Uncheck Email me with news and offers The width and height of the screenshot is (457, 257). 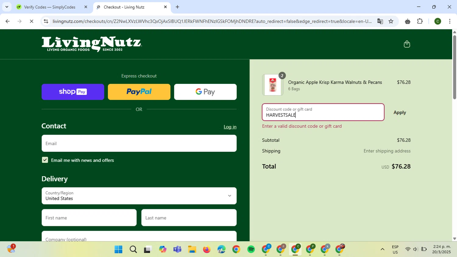[45, 160]
